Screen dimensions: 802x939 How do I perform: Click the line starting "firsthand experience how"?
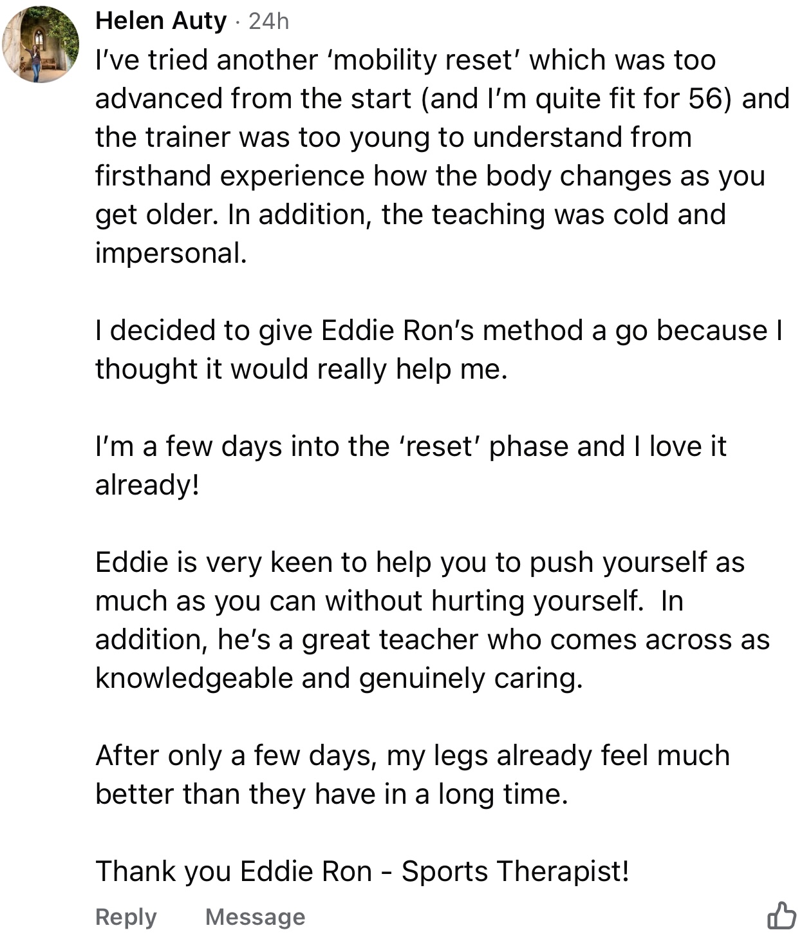tap(430, 176)
